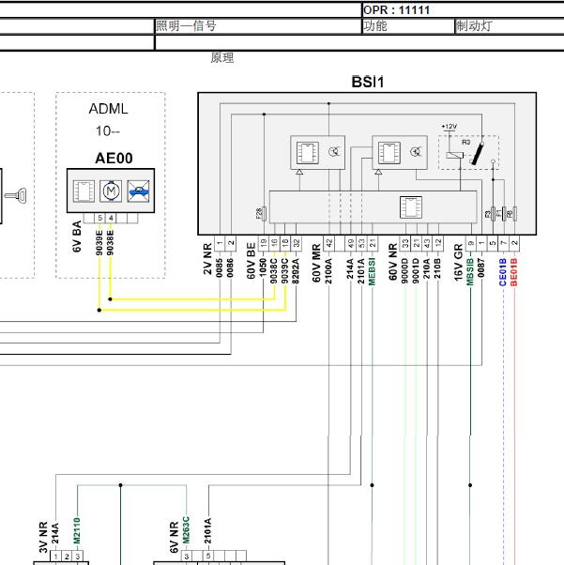This screenshot has height=565, width=564.
Task: Select pin 7 of the 16V GR connector
Action: click(x=503, y=244)
